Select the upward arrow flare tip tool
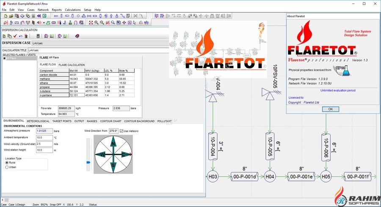381x207 pixels. pyautogui.click(x=111, y=16)
